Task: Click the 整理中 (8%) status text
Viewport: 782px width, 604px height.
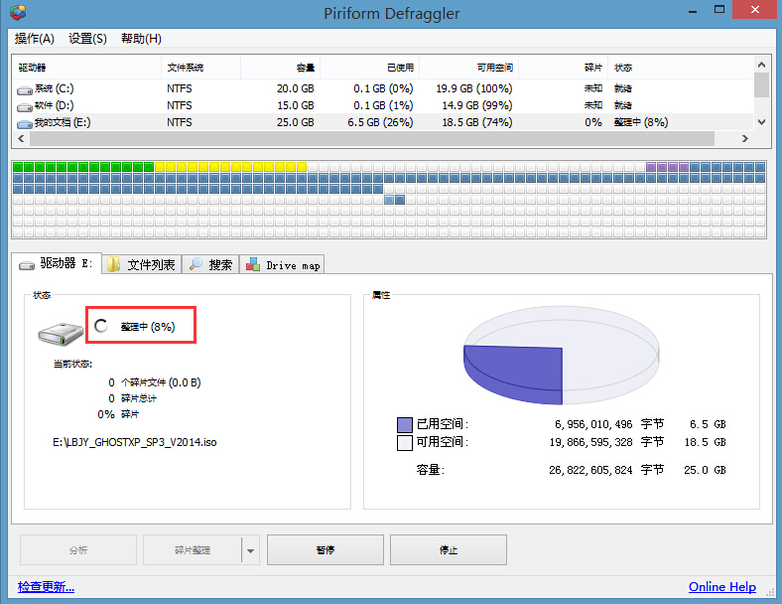Action: [x=148, y=327]
